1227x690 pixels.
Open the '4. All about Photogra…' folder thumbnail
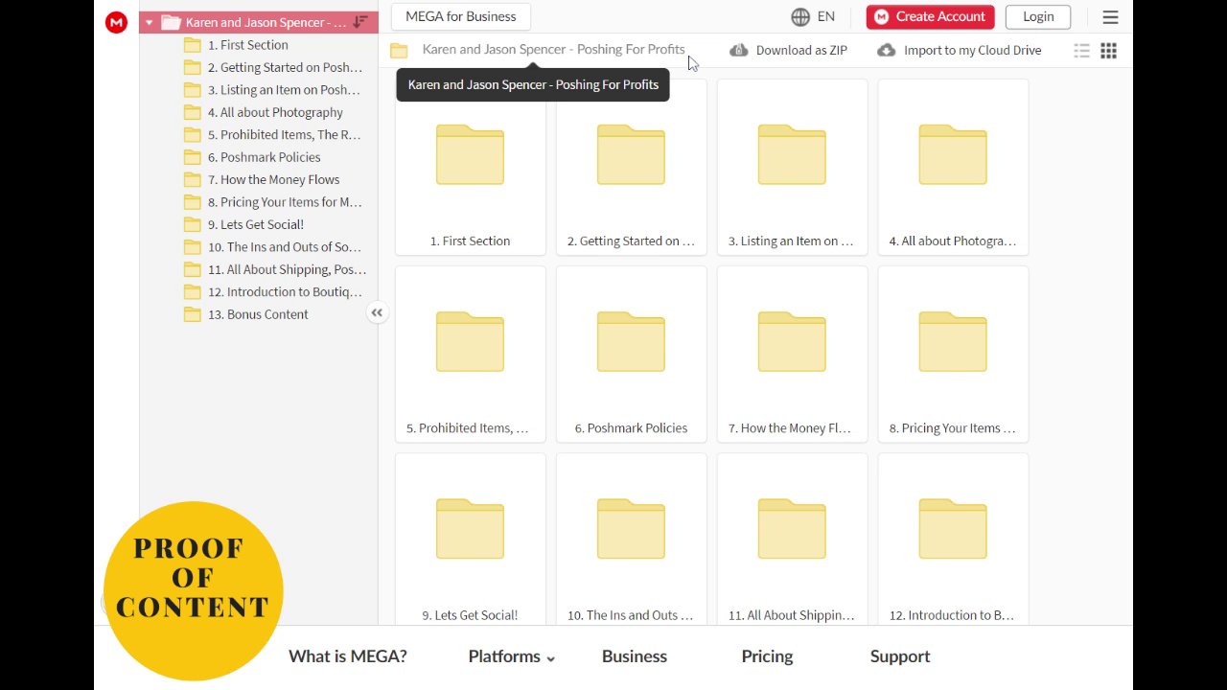pyautogui.click(x=954, y=168)
